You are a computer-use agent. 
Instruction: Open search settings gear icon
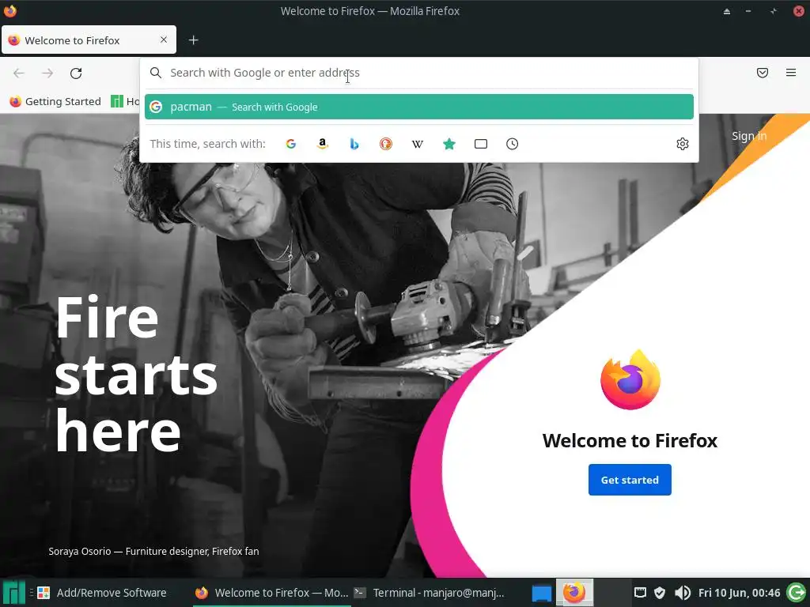pyautogui.click(x=683, y=144)
